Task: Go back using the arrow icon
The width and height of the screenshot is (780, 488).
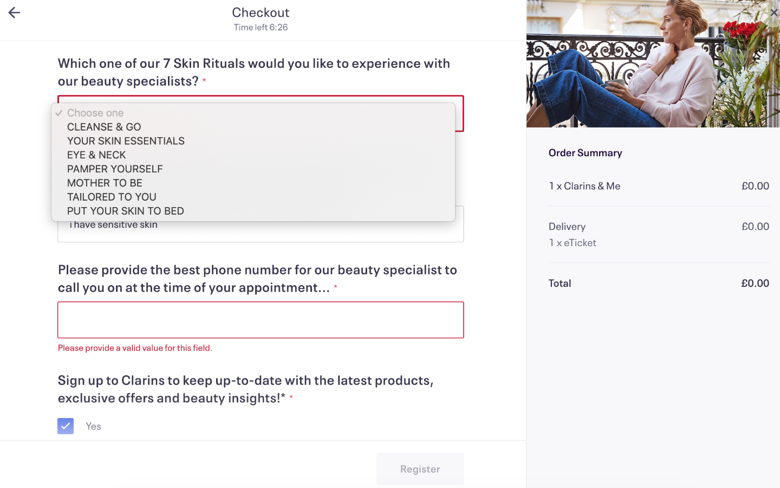Action: pyautogui.click(x=14, y=12)
